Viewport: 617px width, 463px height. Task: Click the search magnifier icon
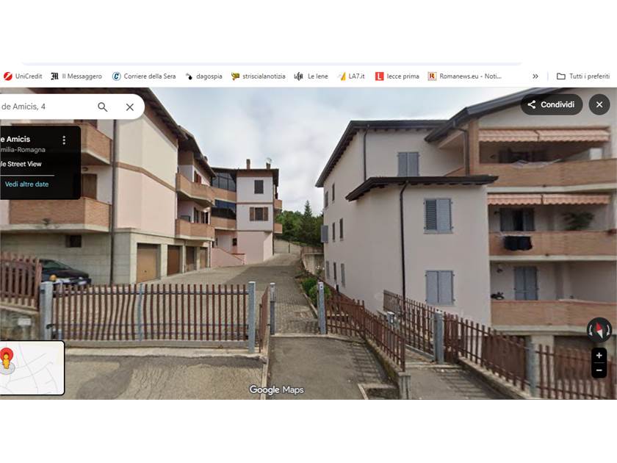click(103, 107)
